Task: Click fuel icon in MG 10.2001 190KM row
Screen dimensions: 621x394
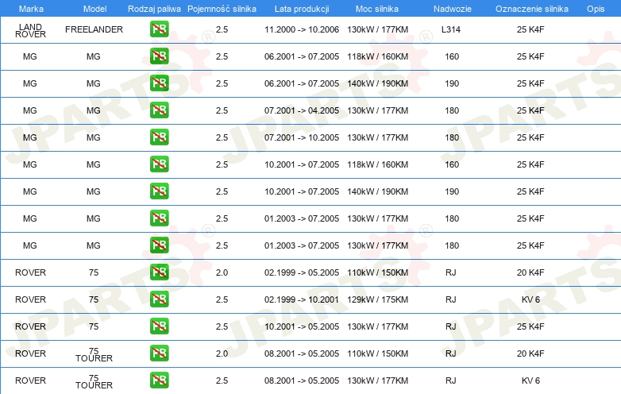Action: [x=159, y=191]
